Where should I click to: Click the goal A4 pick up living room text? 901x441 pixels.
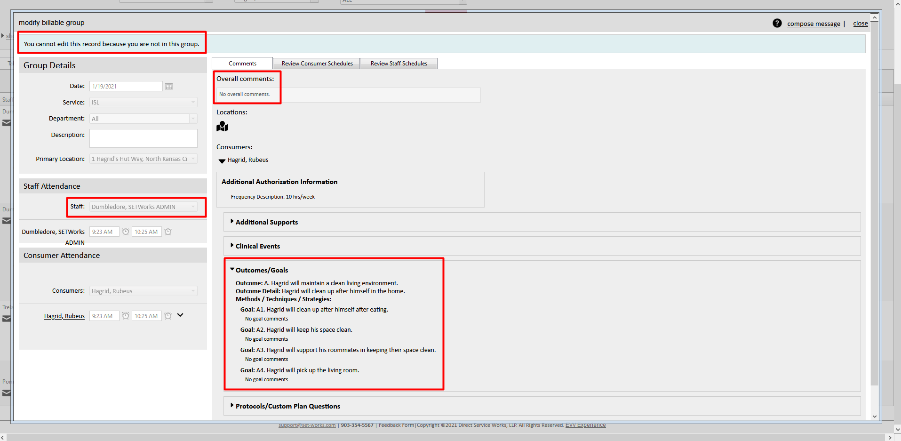(x=300, y=370)
